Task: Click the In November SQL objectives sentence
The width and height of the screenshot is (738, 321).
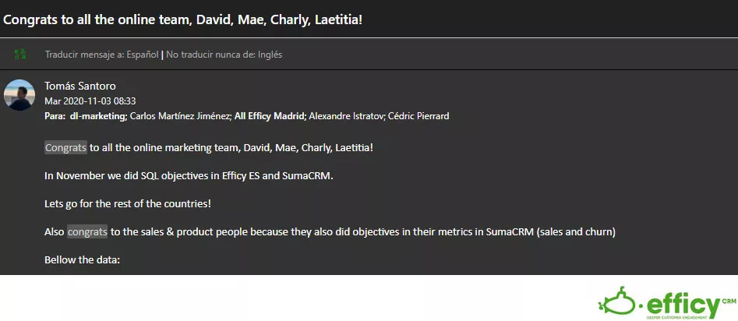Action: (189, 175)
